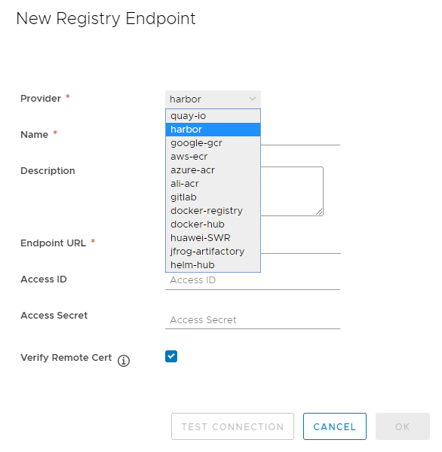Select quay-io from the provider list
Viewport: 442px width, 452px height.
pyautogui.click(x=213, y=116)
